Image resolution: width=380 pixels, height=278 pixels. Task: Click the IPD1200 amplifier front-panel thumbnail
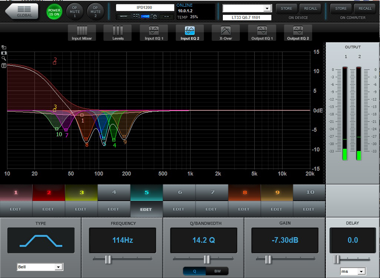point(145,16)
